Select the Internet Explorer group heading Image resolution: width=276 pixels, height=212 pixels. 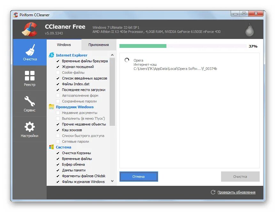tap(72, 55)
